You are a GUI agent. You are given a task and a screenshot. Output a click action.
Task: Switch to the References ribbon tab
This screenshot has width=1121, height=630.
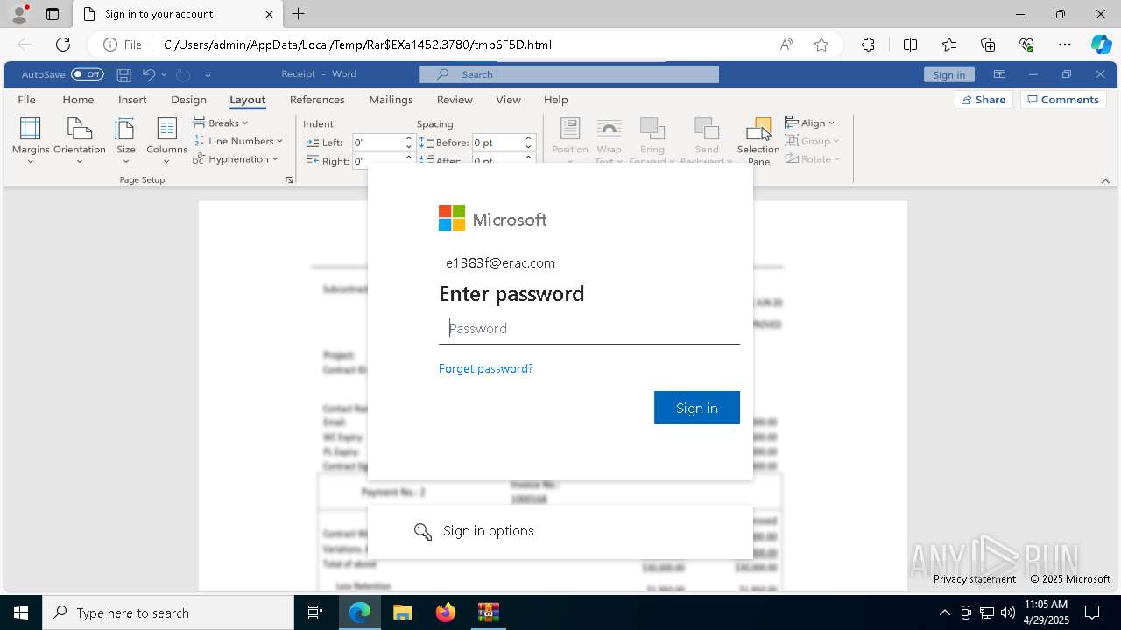tap(317, 100)
